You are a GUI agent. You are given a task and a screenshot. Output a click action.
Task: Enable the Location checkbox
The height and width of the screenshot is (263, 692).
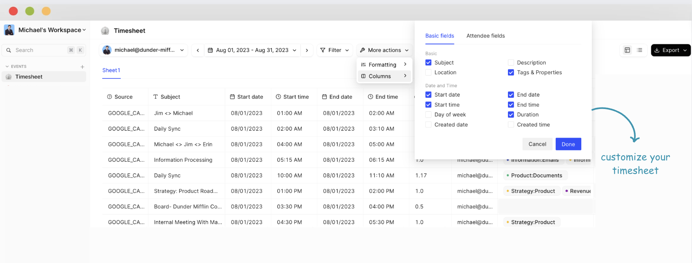point(428,73)
